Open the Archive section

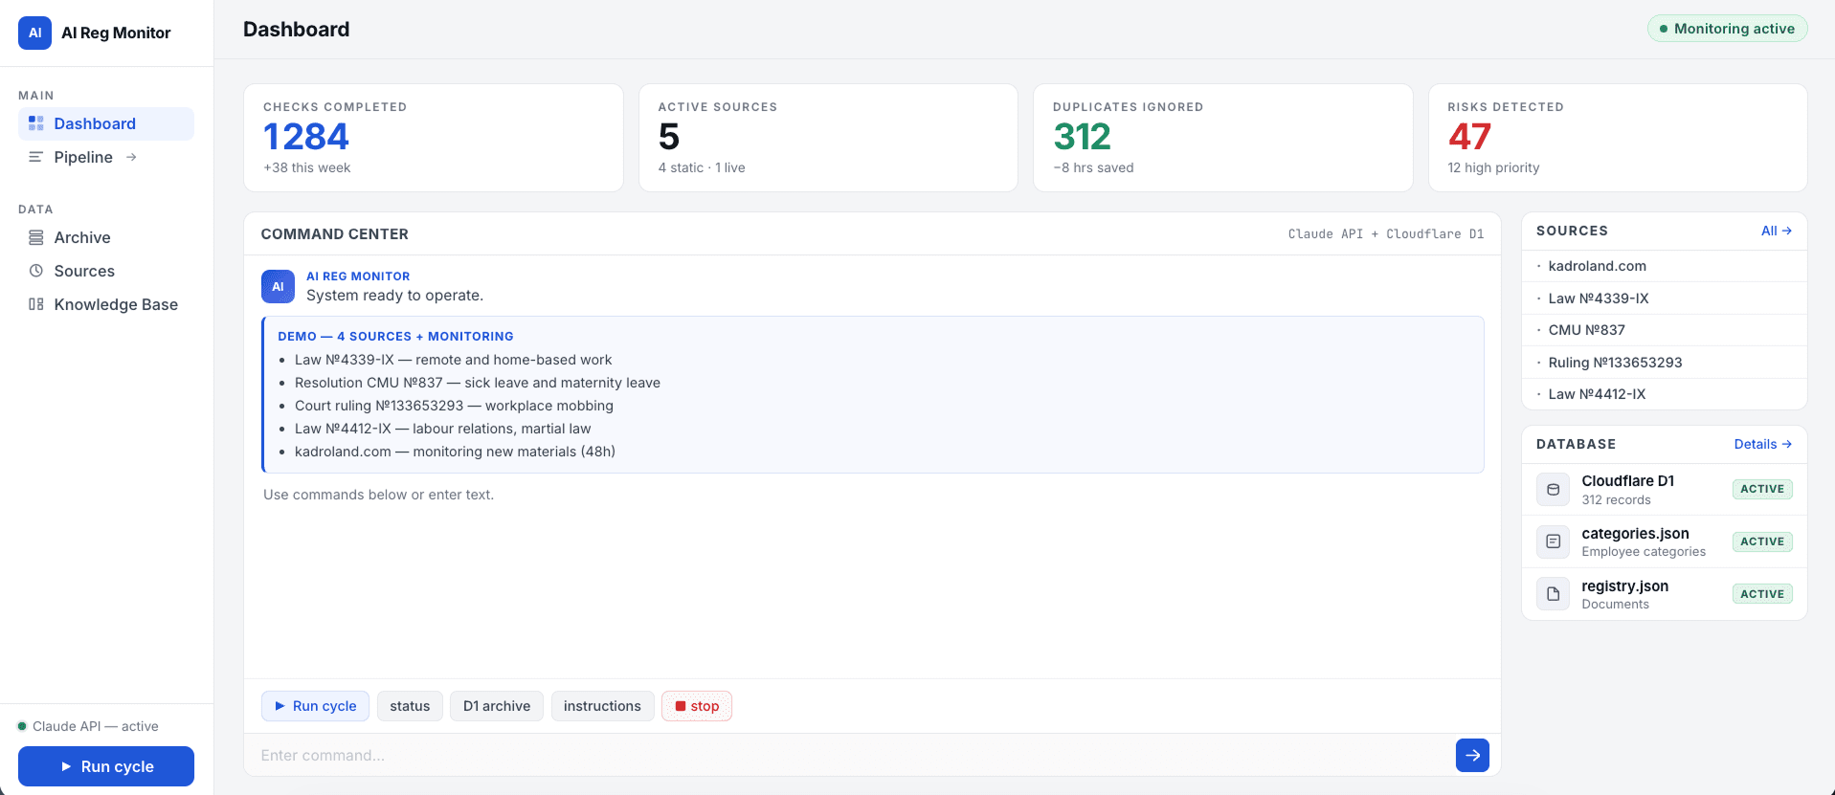106,237
